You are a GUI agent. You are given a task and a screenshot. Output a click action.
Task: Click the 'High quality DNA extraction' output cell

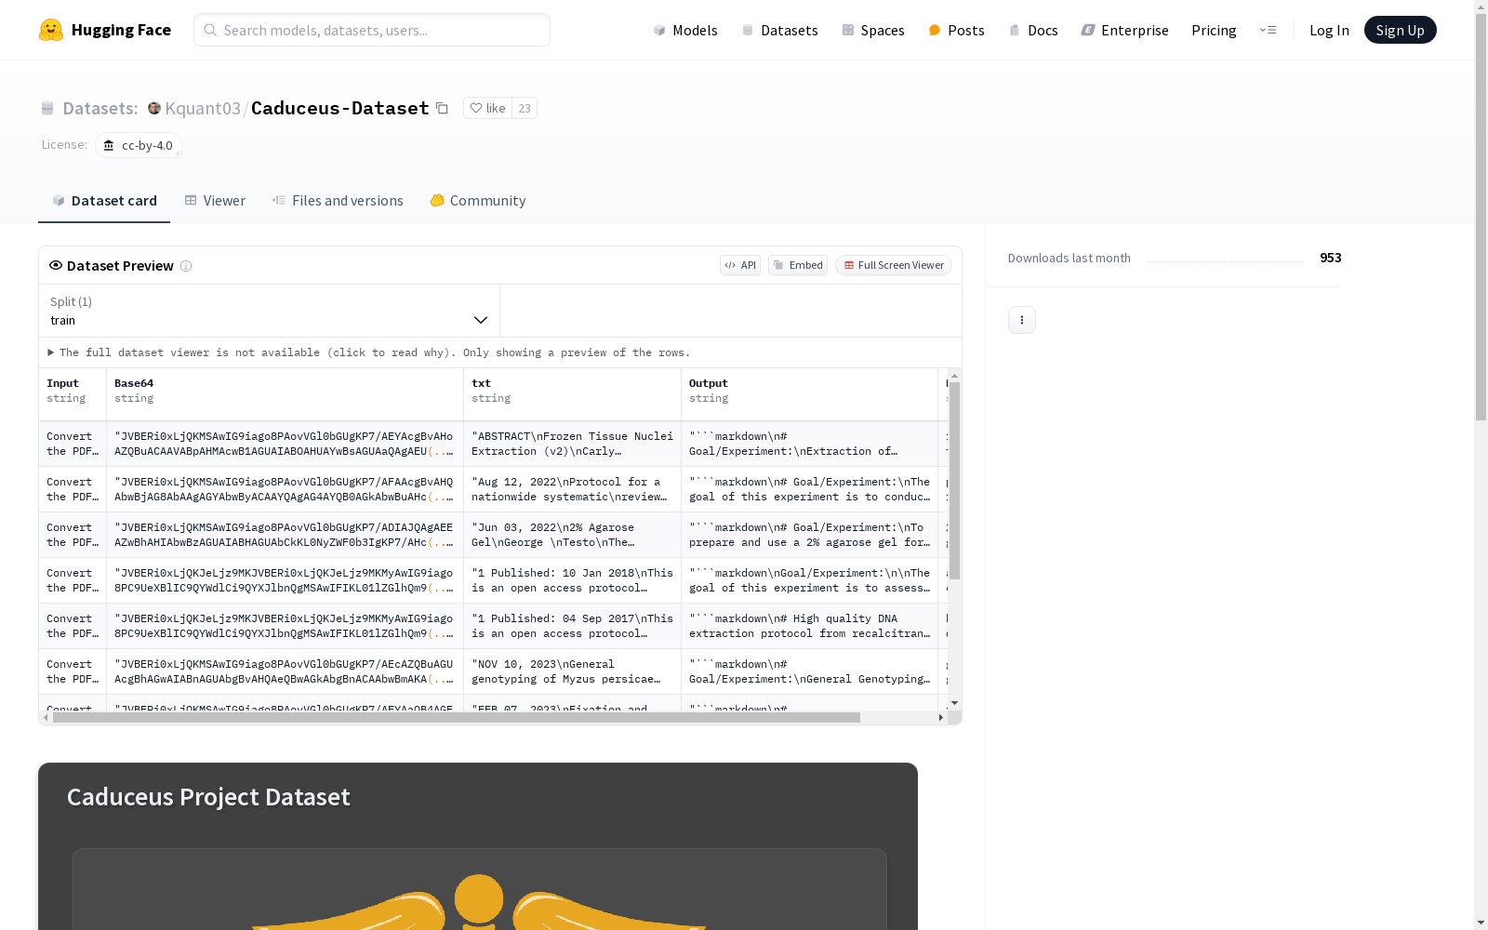[x=809, y=626]
